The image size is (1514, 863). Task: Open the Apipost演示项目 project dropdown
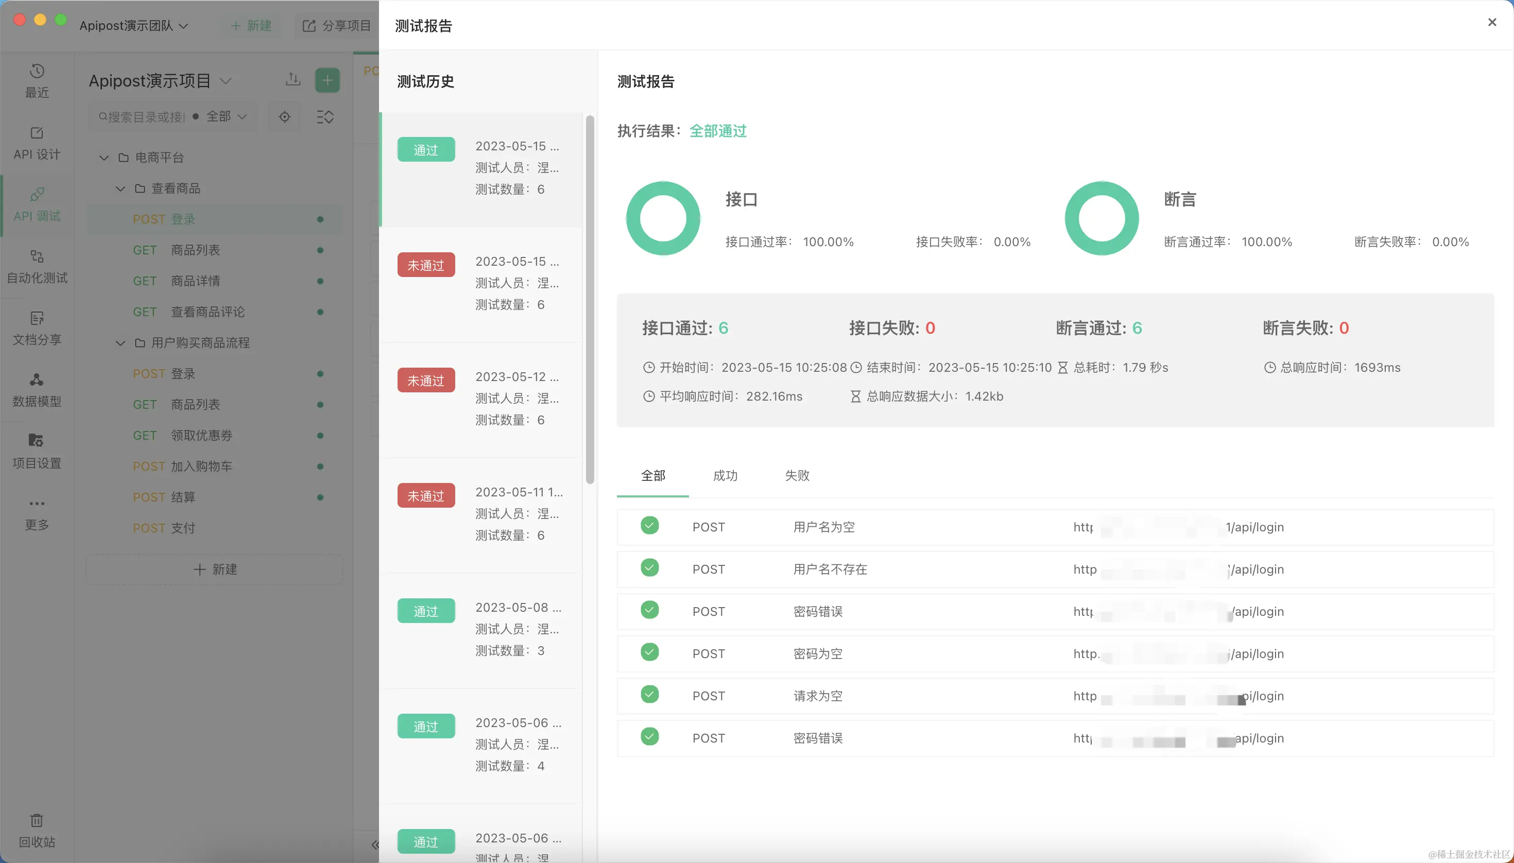click(x=160, y=81)
